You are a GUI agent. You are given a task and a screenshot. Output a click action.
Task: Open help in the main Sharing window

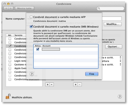click(x=120, y=97)
